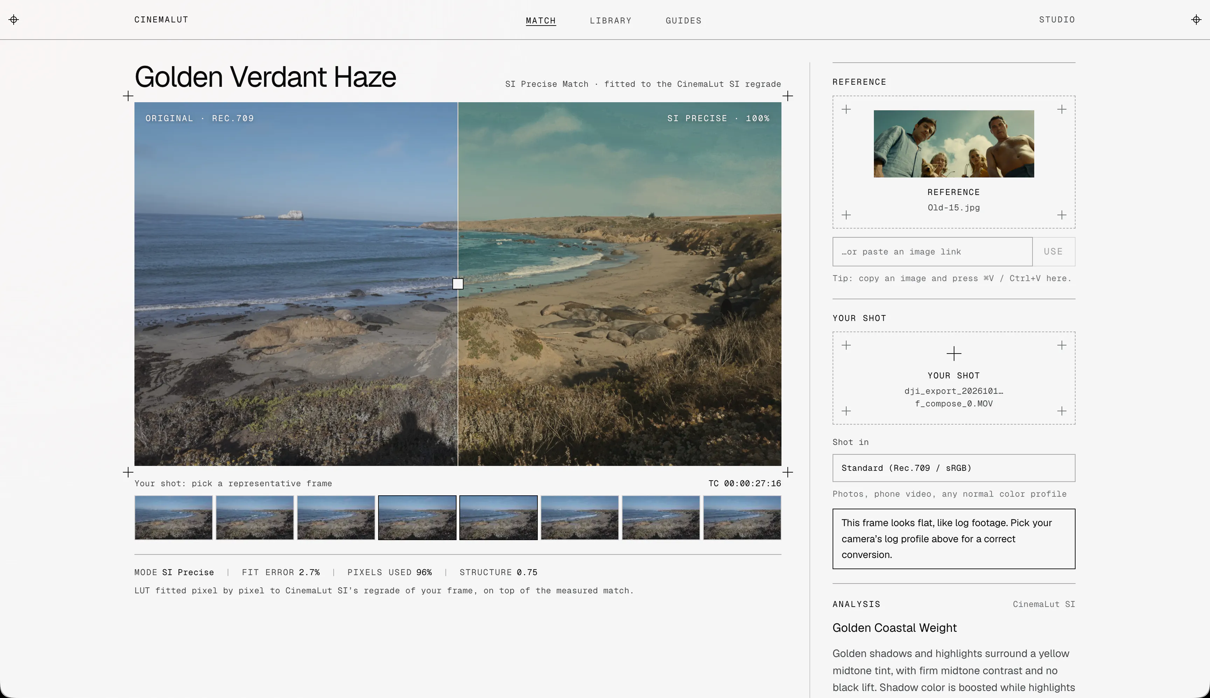
Task: Click the large plus in Your Shot dropzone
Action: click(x=953, y=354)
